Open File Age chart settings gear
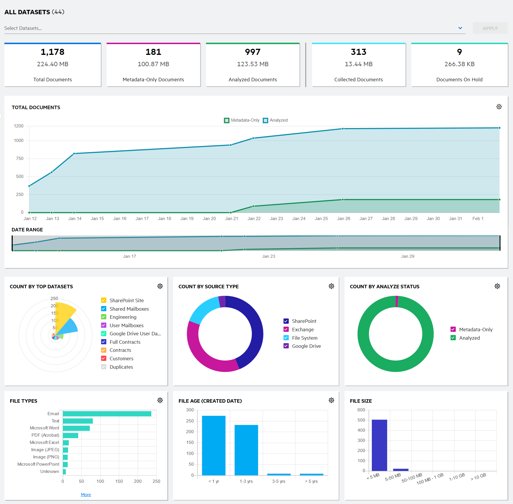This screenshot has width=513, height=504. coord(331,400)
